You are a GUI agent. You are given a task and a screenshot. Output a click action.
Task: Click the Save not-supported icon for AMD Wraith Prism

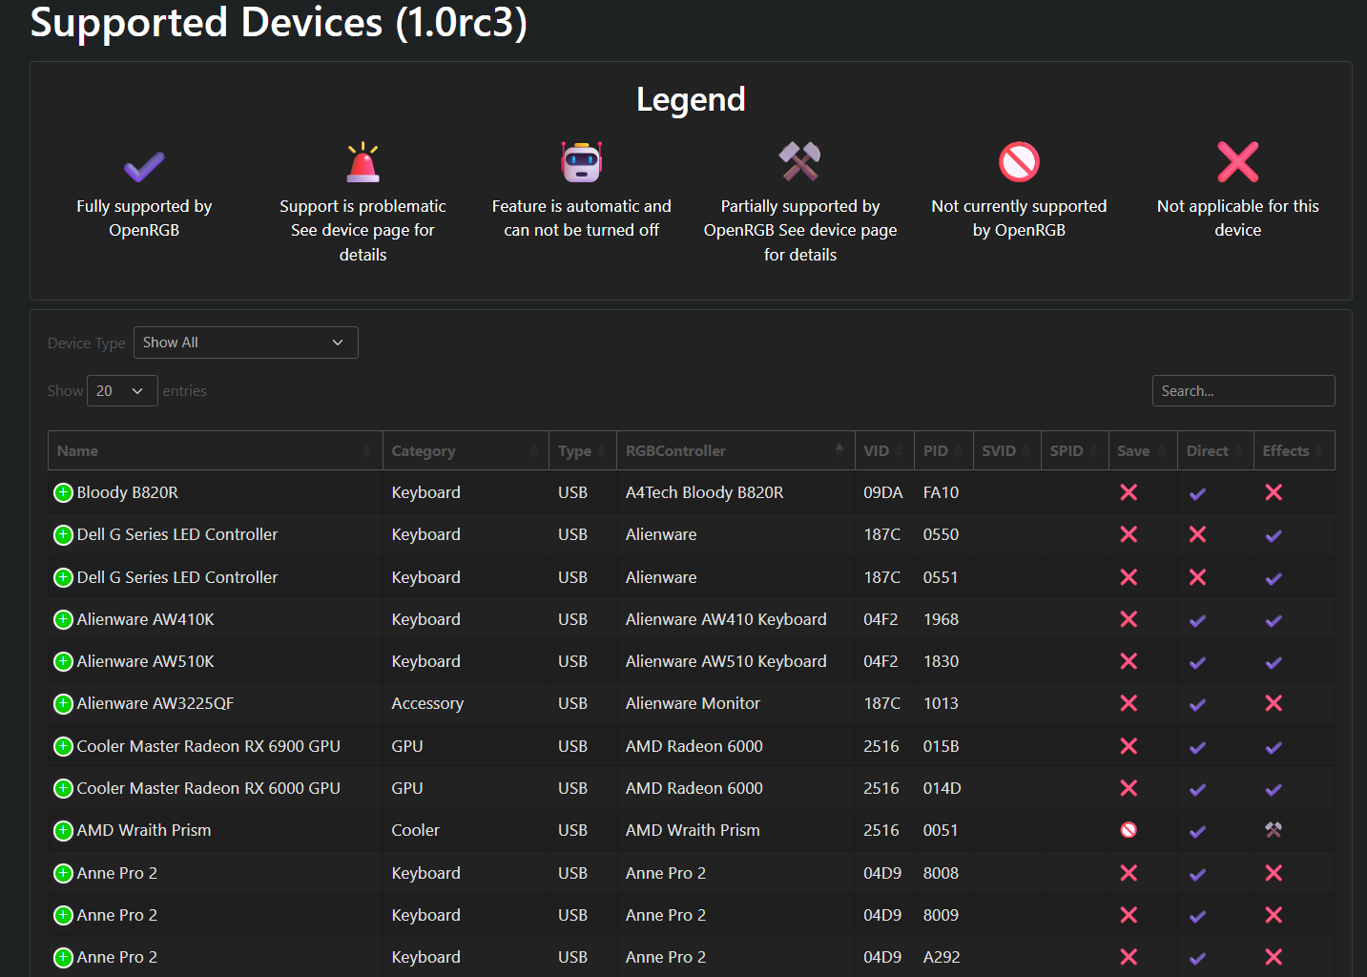[x=1129, y=830]
